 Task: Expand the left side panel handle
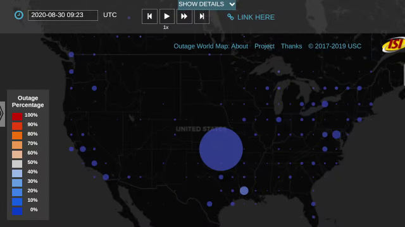pos(3,113)
